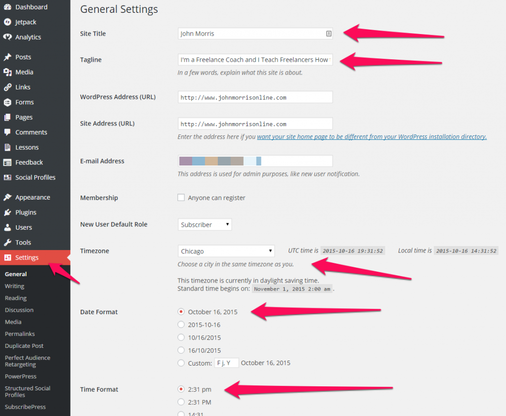Open the New User Default Role dropdown

pyautogui.click(x=205, y=225)
